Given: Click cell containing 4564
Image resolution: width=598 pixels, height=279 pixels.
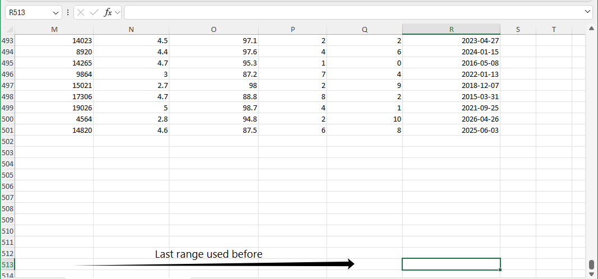Looking at the screenshot, I should click(x=54, y=119).
